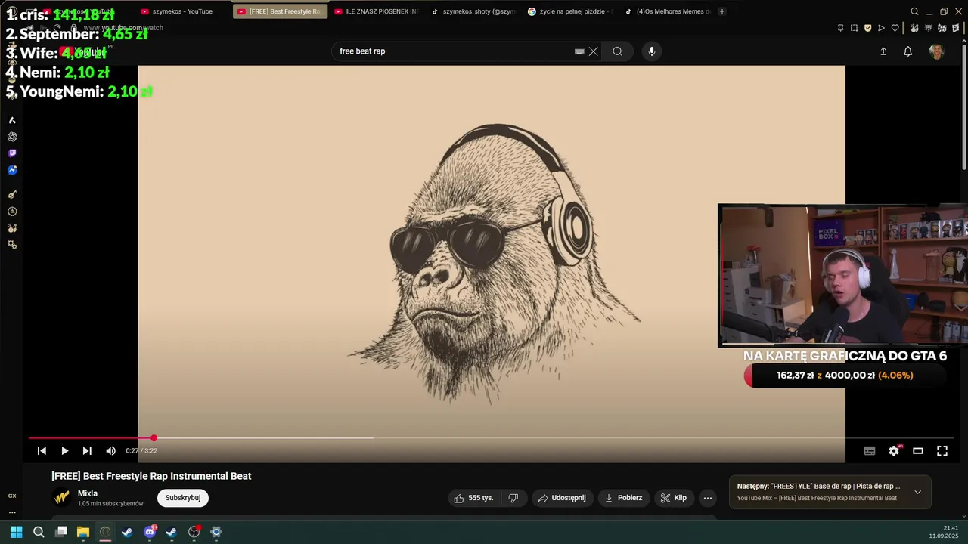968x544 pixels.
Task: Mute the video volume
Action: click(x=110, y=450)
